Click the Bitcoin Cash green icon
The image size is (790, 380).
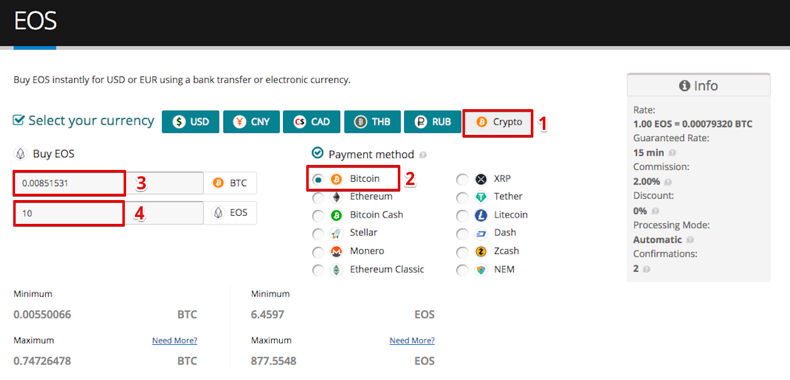point(337,216)
